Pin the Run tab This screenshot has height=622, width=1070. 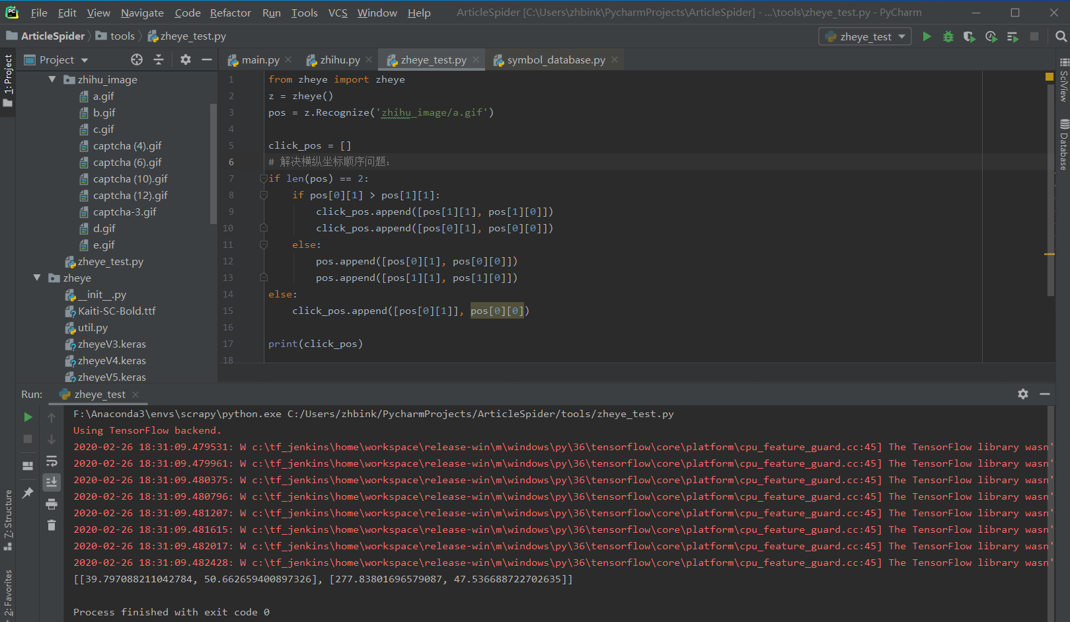tap(28, 493)
